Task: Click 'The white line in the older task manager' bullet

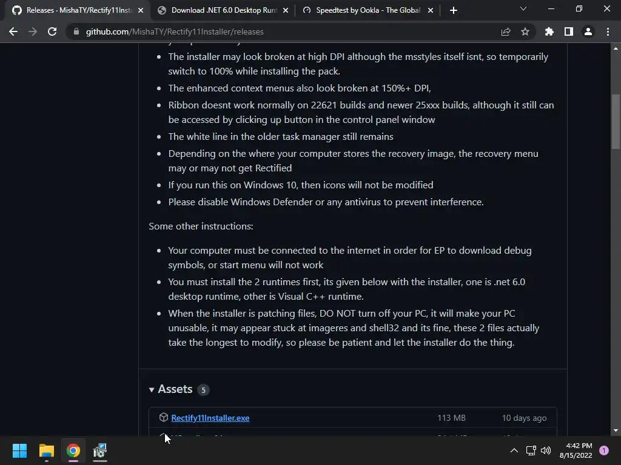Action: click(x=281, y=137)
